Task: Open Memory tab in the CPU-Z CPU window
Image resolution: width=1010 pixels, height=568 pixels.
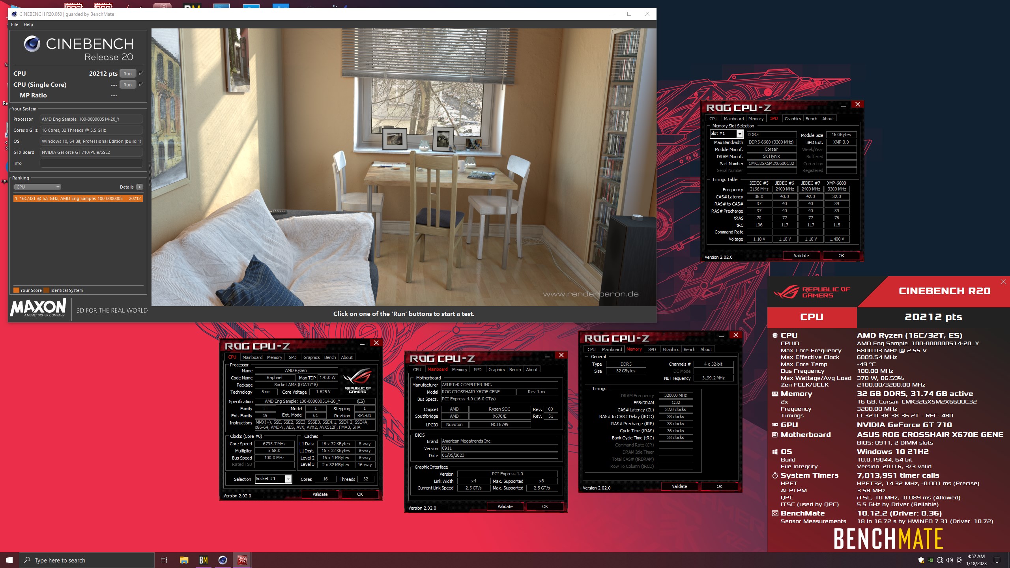Action: 274,357
